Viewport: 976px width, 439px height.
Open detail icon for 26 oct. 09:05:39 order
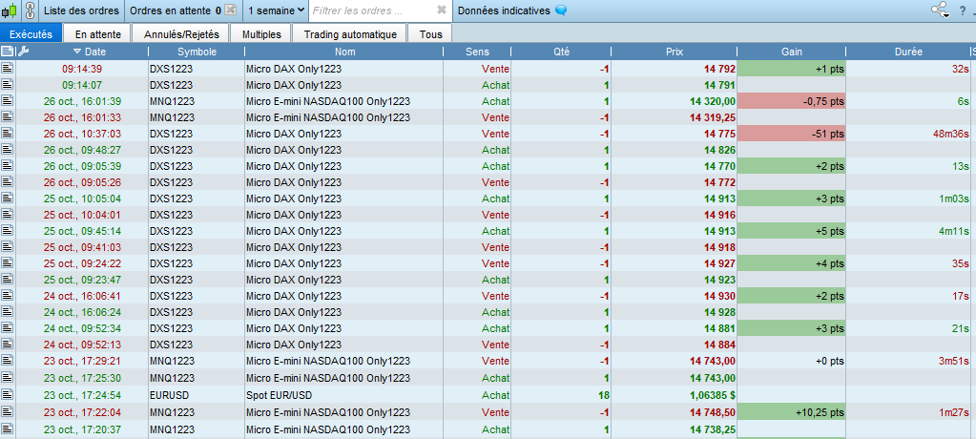(8, 166)
